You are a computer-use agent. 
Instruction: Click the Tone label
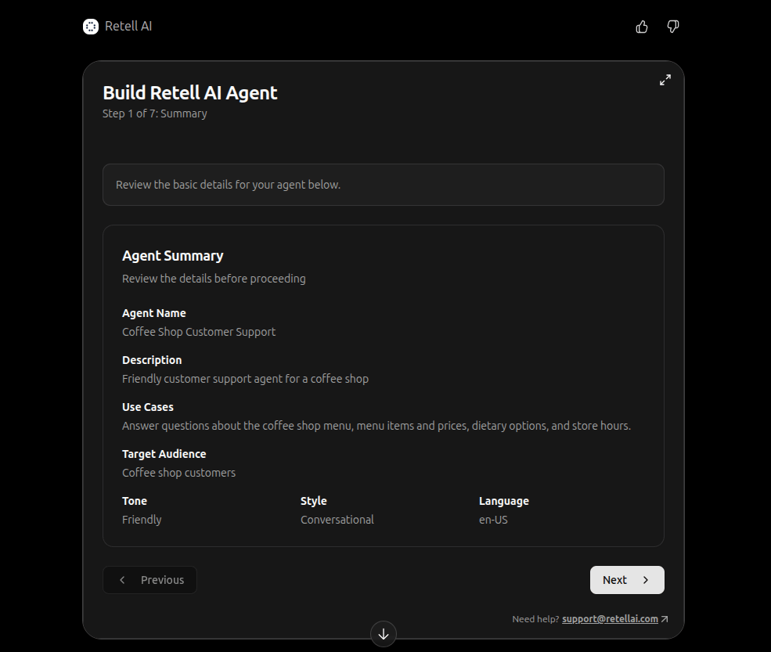pos(135,501)
